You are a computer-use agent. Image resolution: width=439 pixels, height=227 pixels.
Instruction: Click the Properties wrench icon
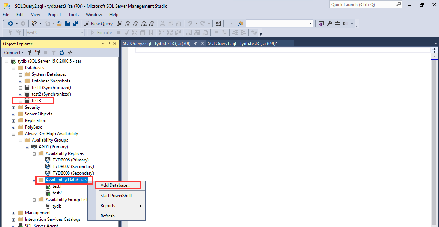[x=329, y=23]
